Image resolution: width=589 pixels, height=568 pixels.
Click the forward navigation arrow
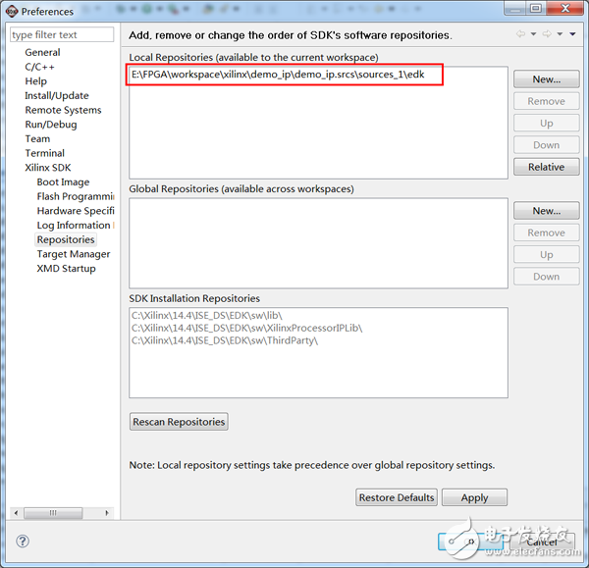[x=548, y=34]
